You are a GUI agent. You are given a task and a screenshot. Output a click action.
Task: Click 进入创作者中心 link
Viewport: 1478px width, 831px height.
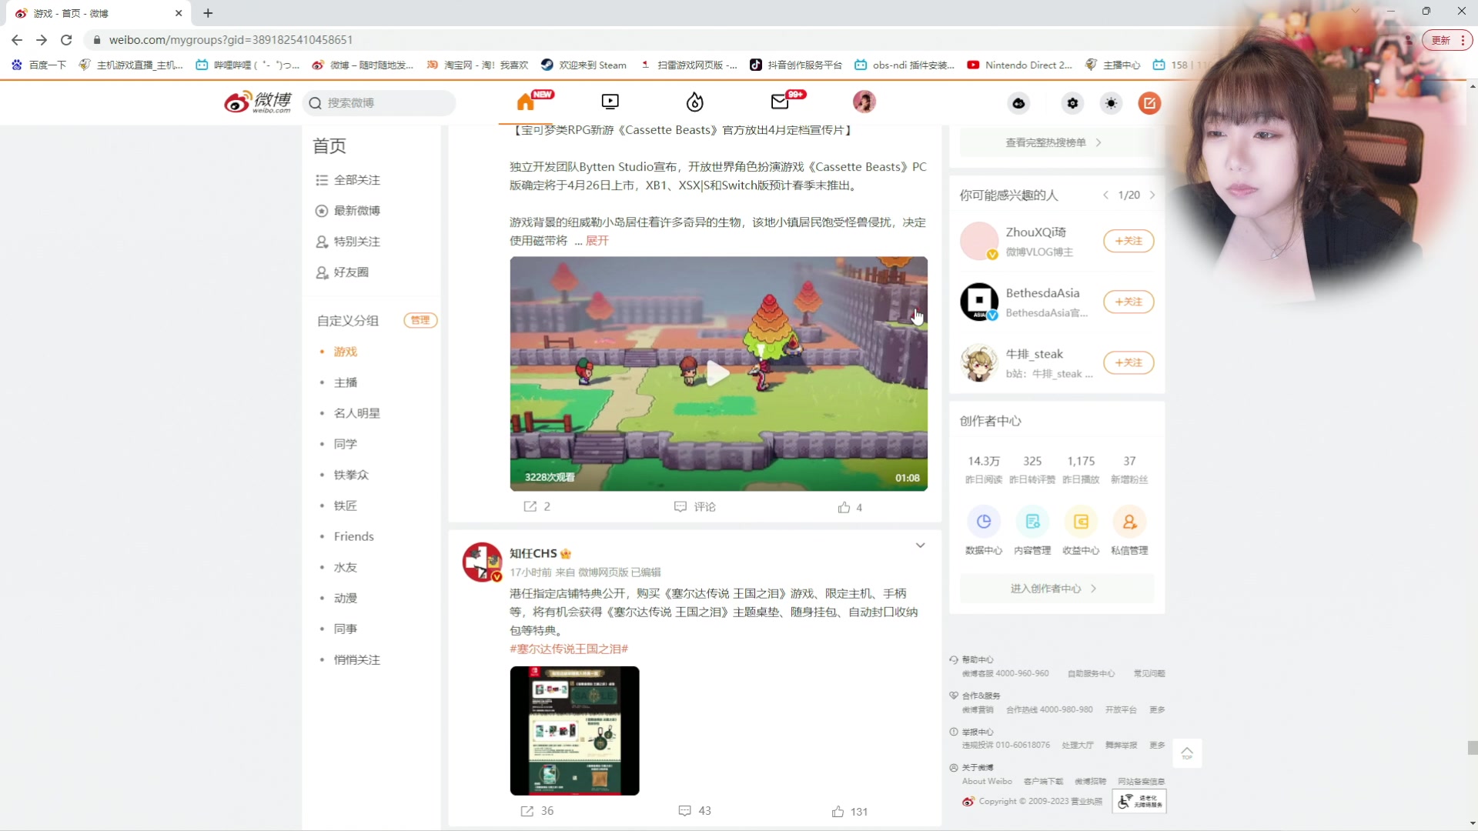pyautogui.click(x=1054, y=589)
